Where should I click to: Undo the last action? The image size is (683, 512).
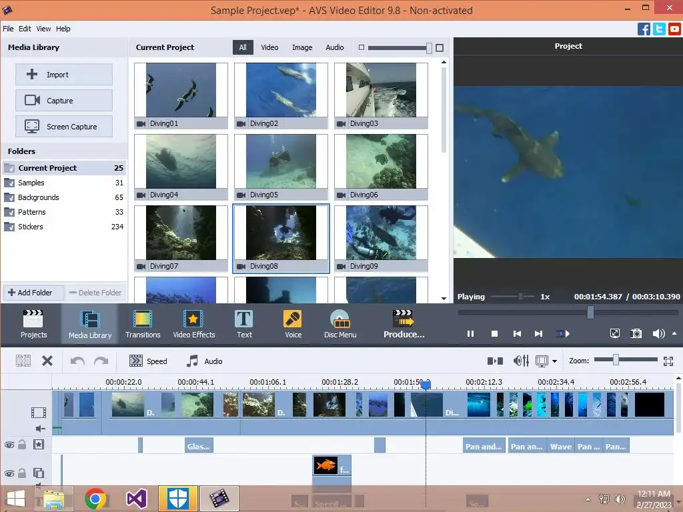[77, 361]
